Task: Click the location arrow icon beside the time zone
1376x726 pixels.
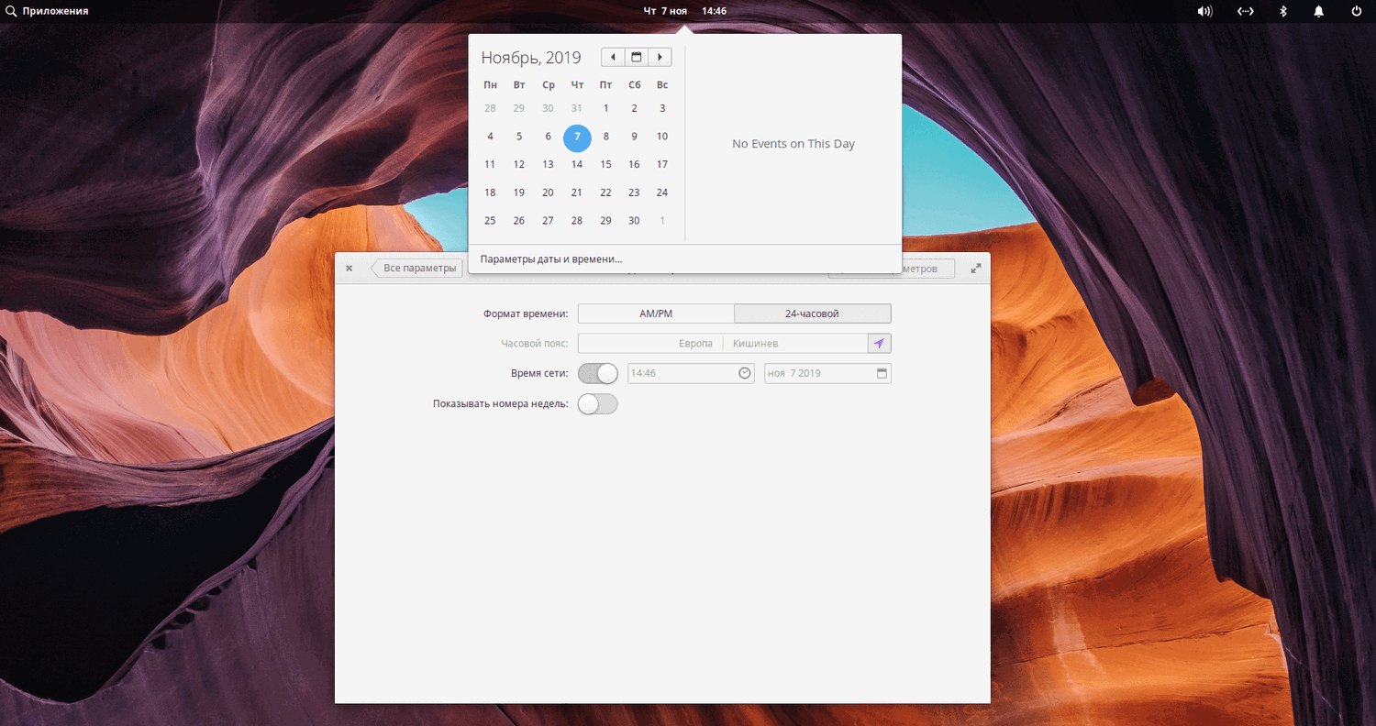Action: tap(880, 343)
